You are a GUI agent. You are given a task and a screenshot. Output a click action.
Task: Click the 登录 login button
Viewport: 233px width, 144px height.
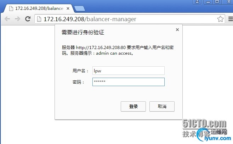(x=133, y=106)
